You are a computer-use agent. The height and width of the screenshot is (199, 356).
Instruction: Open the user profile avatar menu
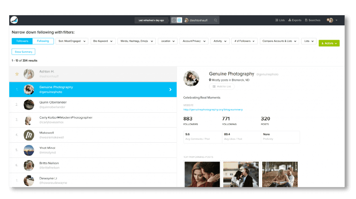coord(331,20)
